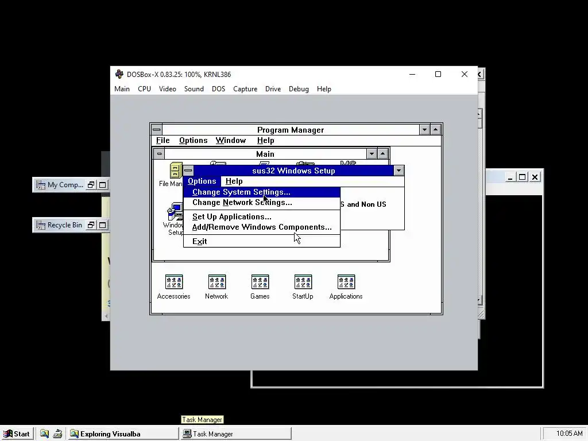Click the 10:05 AM taskbar clock

pos(569,434)
